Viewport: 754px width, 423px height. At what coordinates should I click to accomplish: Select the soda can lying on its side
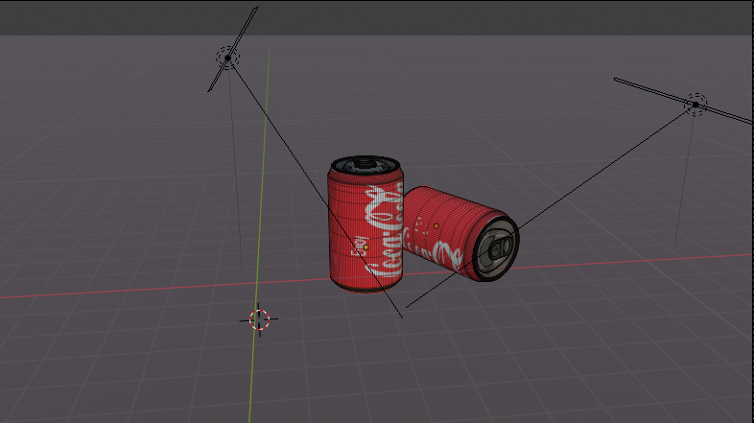pyautogui.click(x=460, y=234)
